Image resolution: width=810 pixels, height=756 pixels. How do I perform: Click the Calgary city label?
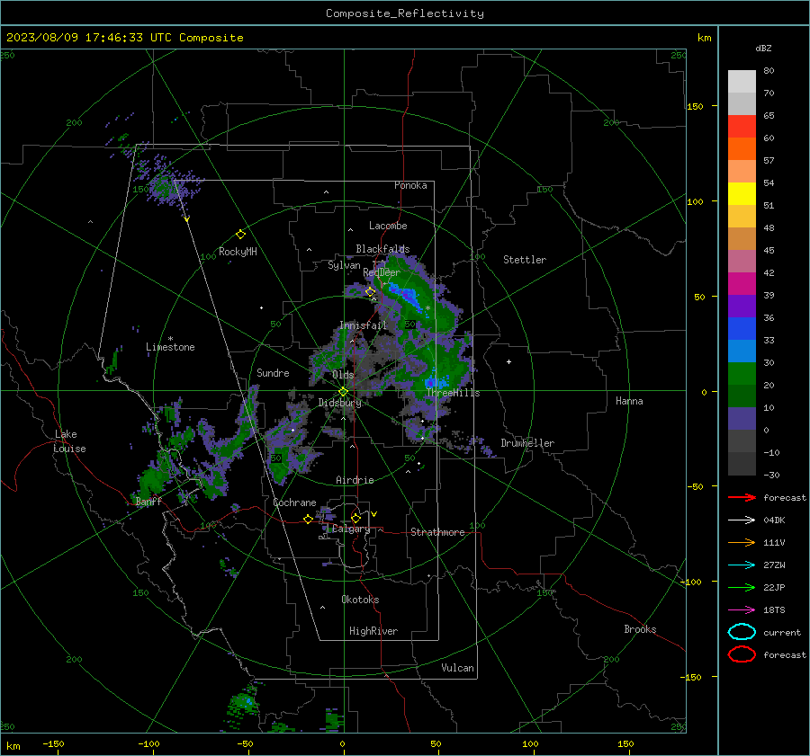[x=351, y=529]
